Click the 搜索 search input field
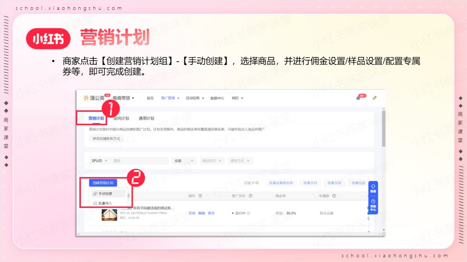Image resolution: width=467 pixels, height=262 pixels. (140, 161)
